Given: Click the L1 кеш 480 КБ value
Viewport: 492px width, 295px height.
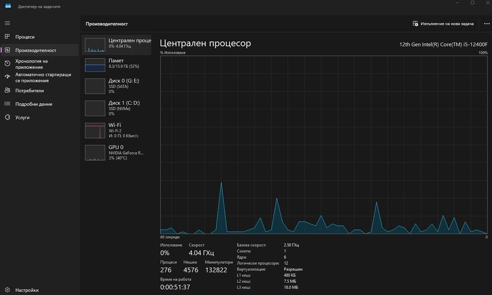Looking at the screenshot, I should point(290,275).
